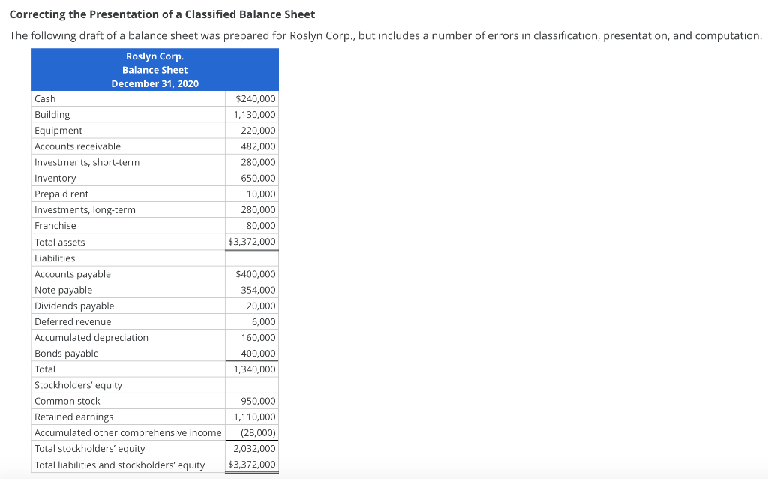Select the "Accounts receivable" label

point(77,146)
